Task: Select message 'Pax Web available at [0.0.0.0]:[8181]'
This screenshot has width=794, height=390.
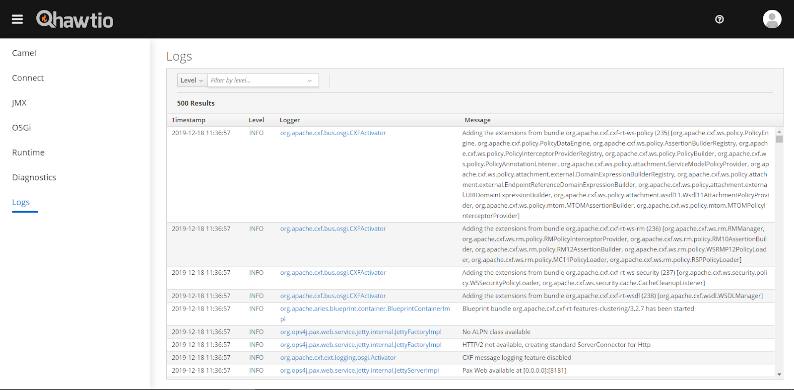Action: tap(514, 371)
